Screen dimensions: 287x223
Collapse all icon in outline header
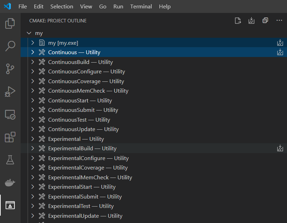pos(265,20)
